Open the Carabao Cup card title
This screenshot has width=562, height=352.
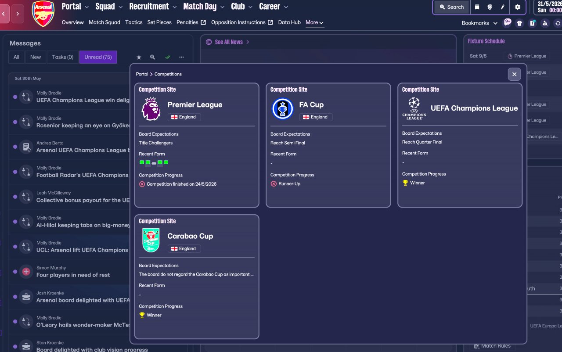click(190, 236)
